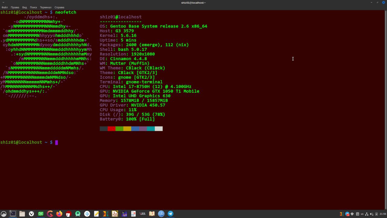
Task: Open the clock showing 21:56
Action: coord(383,214)
